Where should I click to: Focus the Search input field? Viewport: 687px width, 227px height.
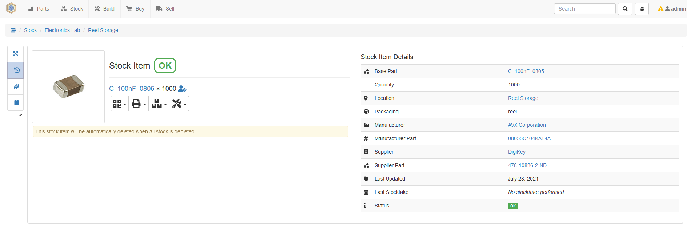point(584,9)
